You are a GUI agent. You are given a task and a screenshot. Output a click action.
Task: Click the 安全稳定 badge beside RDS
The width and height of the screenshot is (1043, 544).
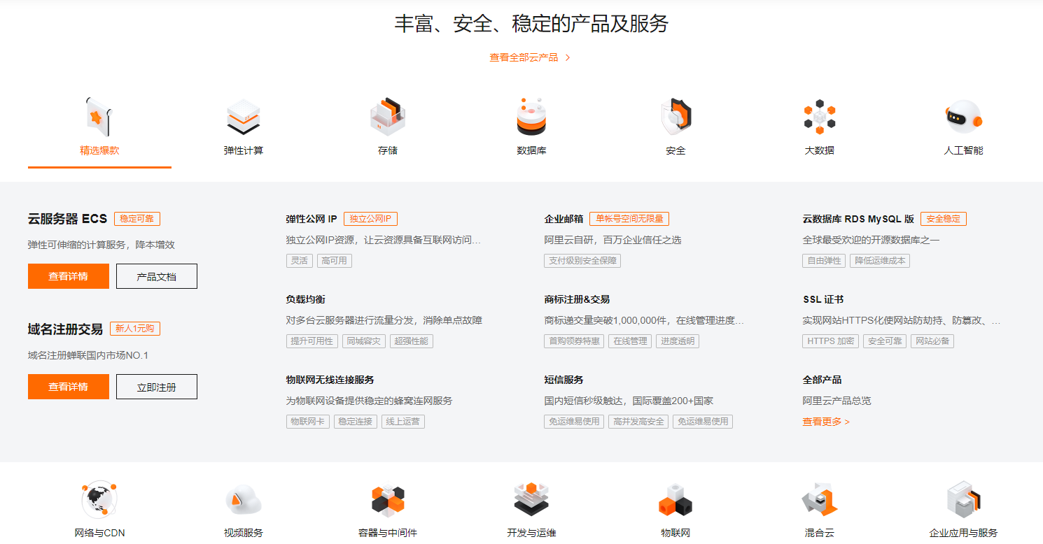[x=944, y=219]
